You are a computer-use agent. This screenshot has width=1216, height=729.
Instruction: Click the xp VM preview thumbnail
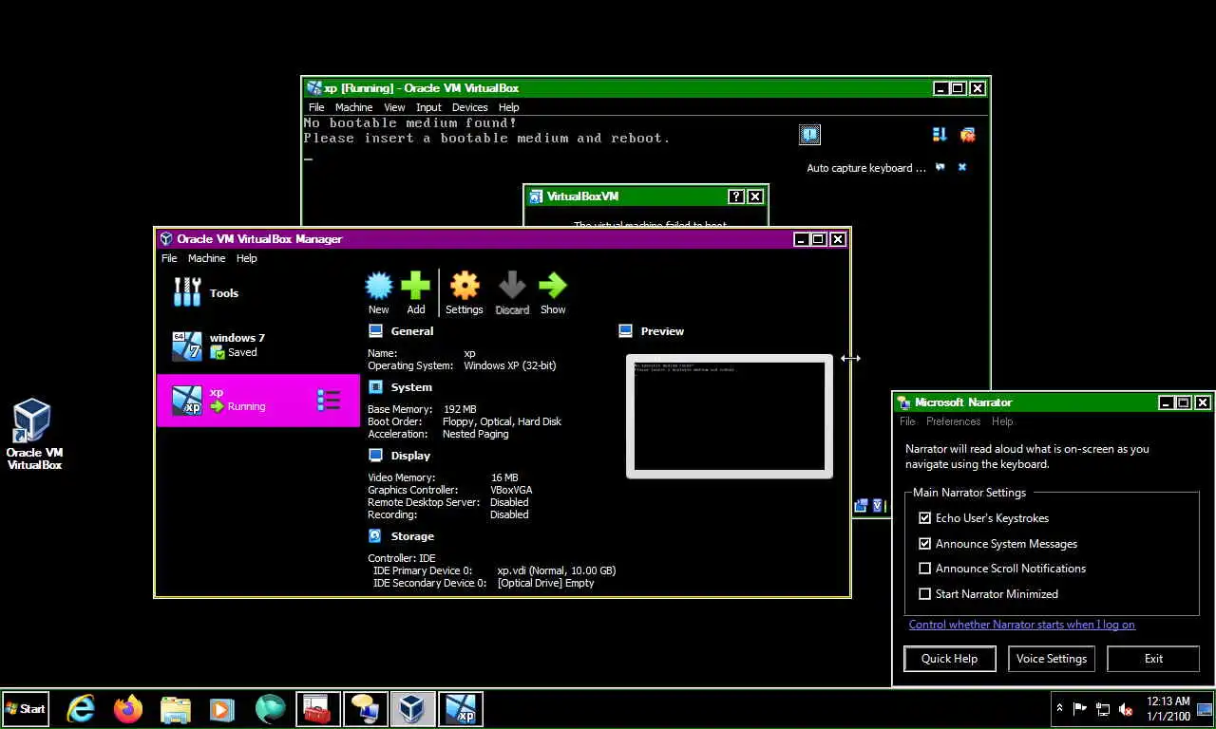tap(730, 416)
